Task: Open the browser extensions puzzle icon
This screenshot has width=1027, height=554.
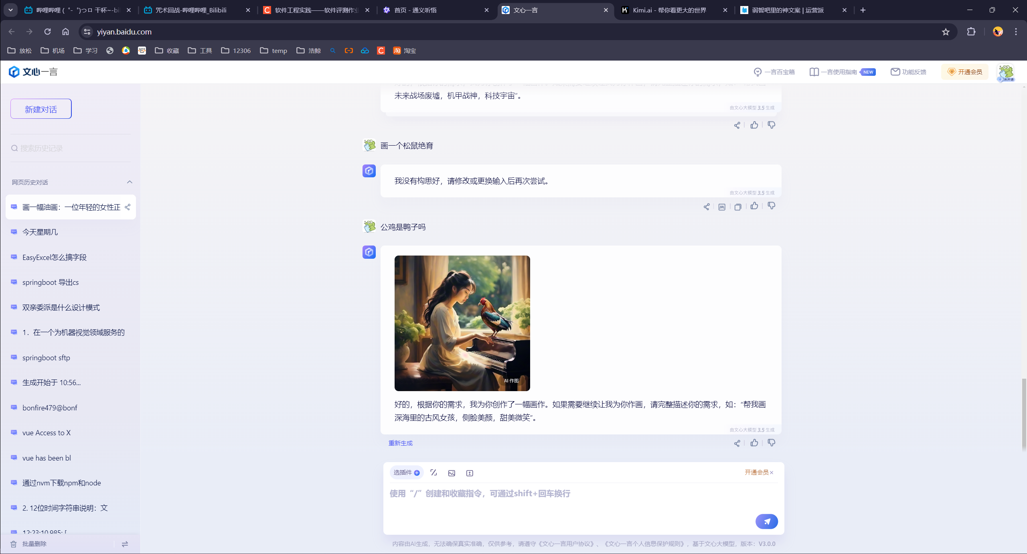Action: pos(971,32)
